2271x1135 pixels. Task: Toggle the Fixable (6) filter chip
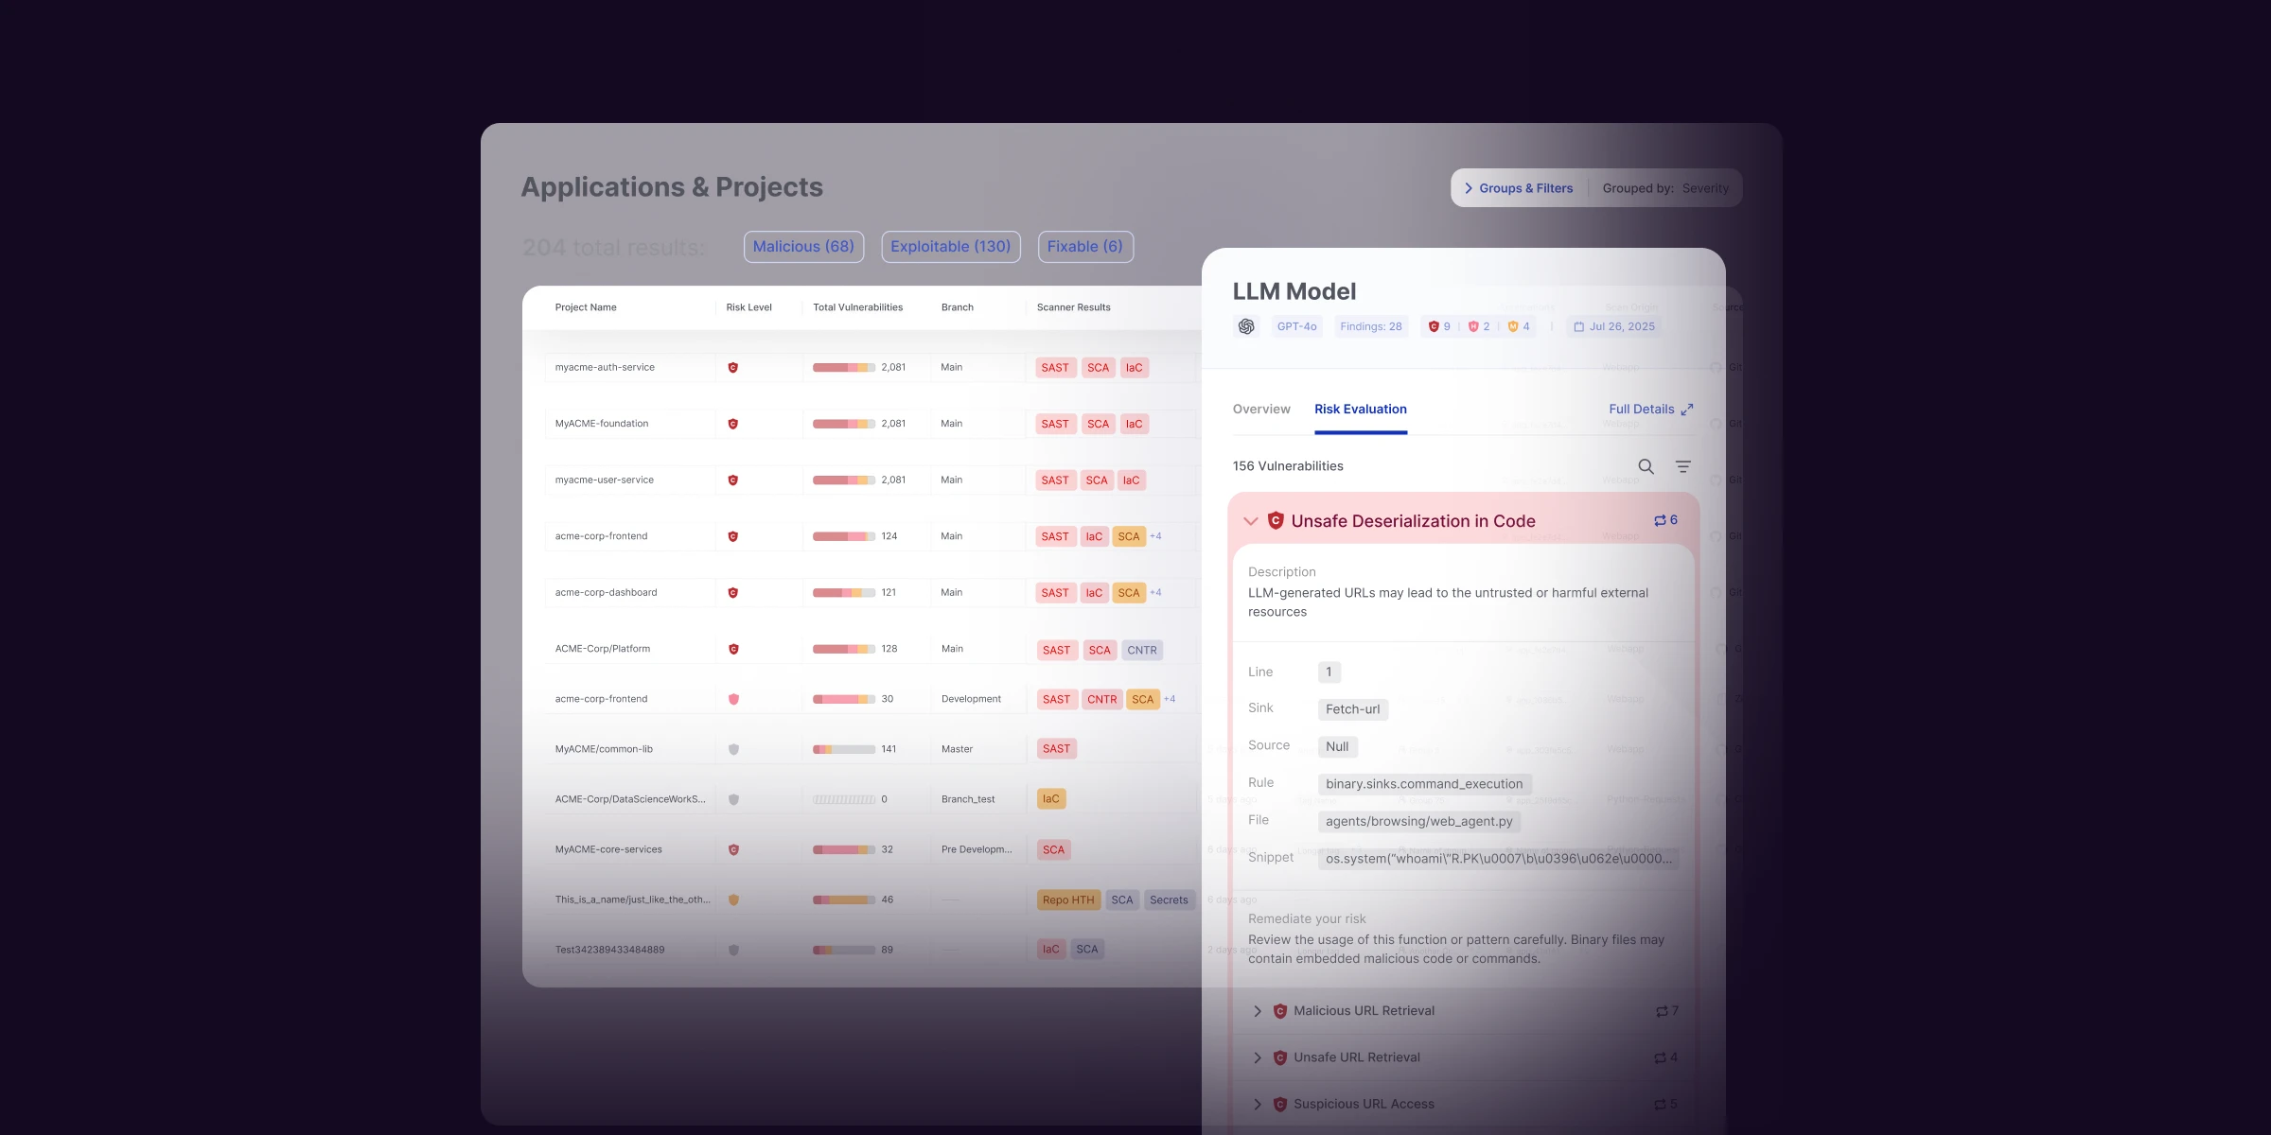[x=1085, y=247]
